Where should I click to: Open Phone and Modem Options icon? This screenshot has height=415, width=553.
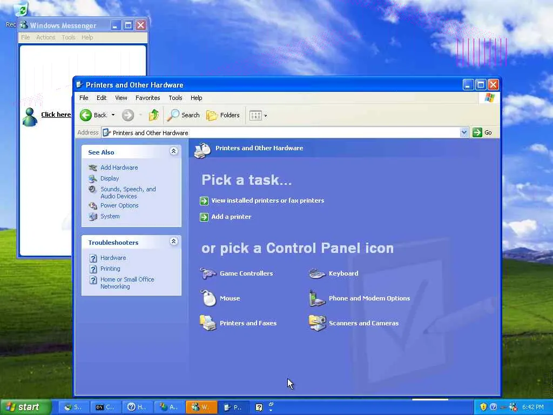316,298
